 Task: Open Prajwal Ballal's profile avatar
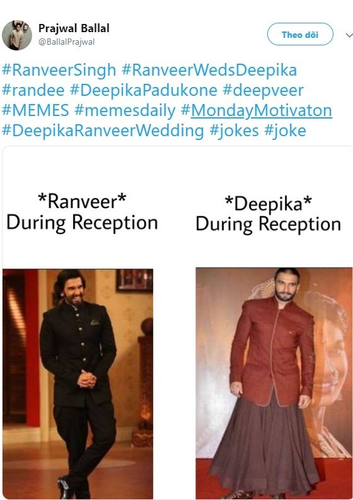[17, 35]
